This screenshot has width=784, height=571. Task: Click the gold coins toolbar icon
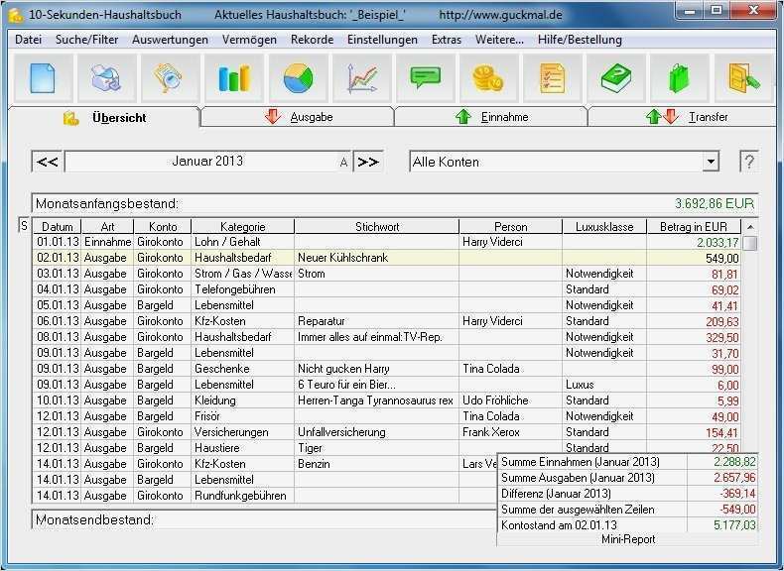point(487,77)
